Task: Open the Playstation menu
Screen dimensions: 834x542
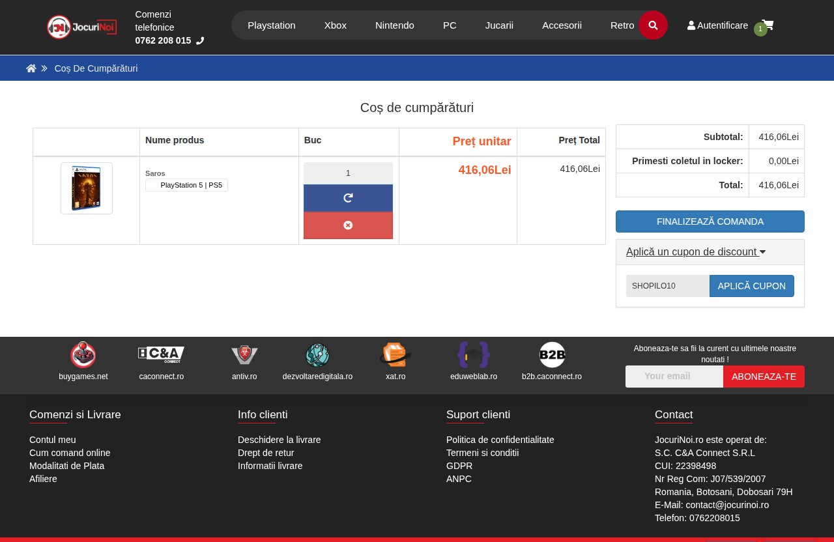Action: coord(272,25)
